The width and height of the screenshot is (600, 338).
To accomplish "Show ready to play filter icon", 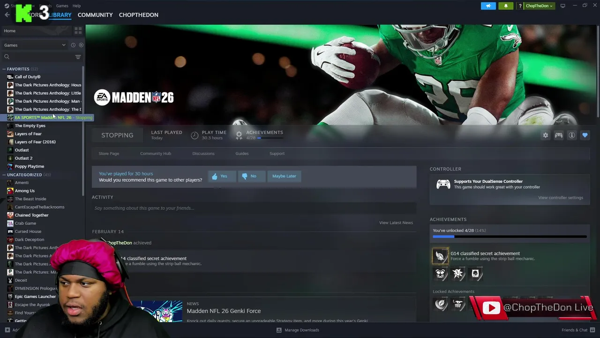I will (x=81, y=45).
